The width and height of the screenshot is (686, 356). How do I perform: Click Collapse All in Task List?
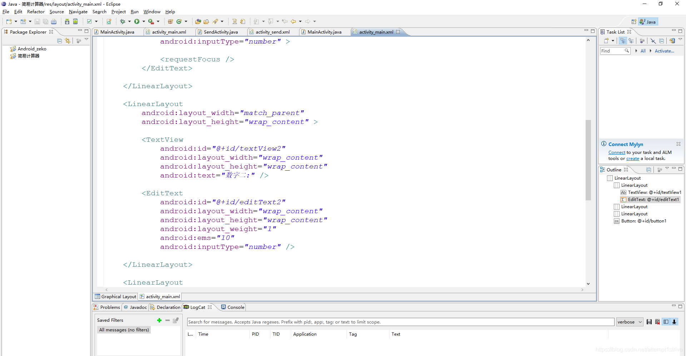coord(661,41)
